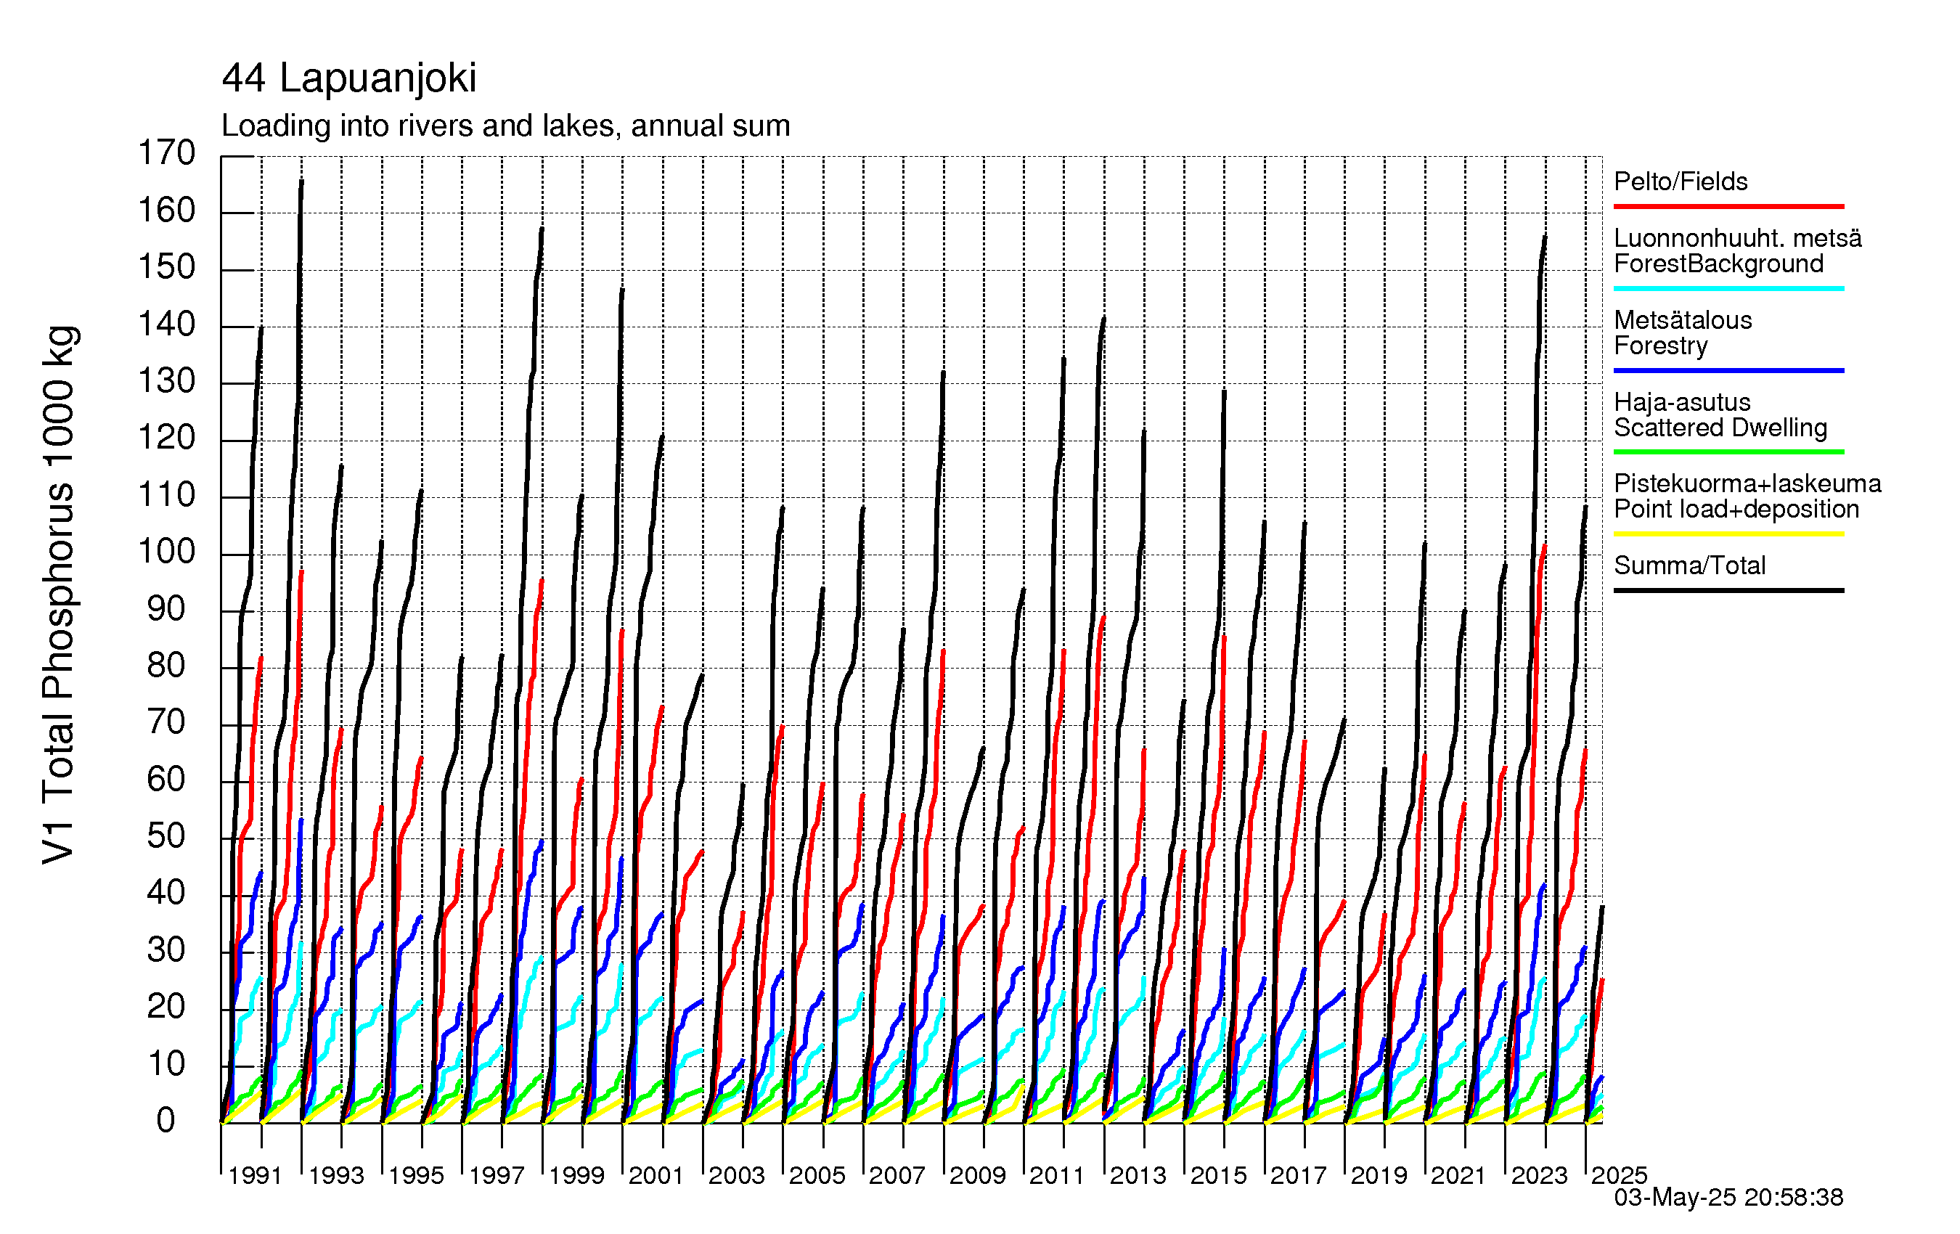Click legend label 'Summa/Total'

[1690, 565]
